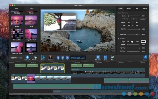The height and width of the screenshot is (99, 158).
Task: Enable the Reflection checkbox
Action: (x=118, y=34)
